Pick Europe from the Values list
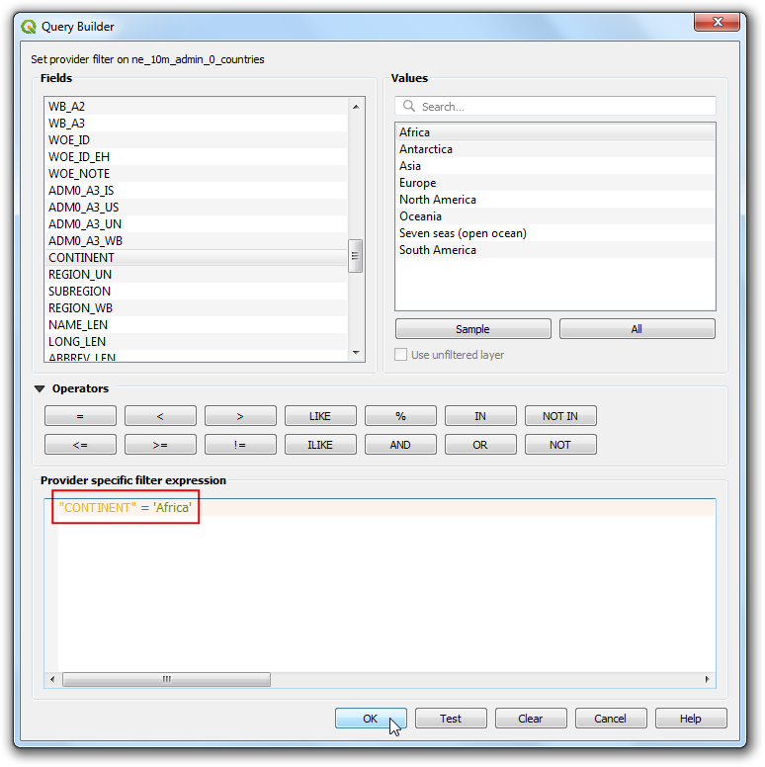This screenshot has width=765, height=767. [417, 183]
